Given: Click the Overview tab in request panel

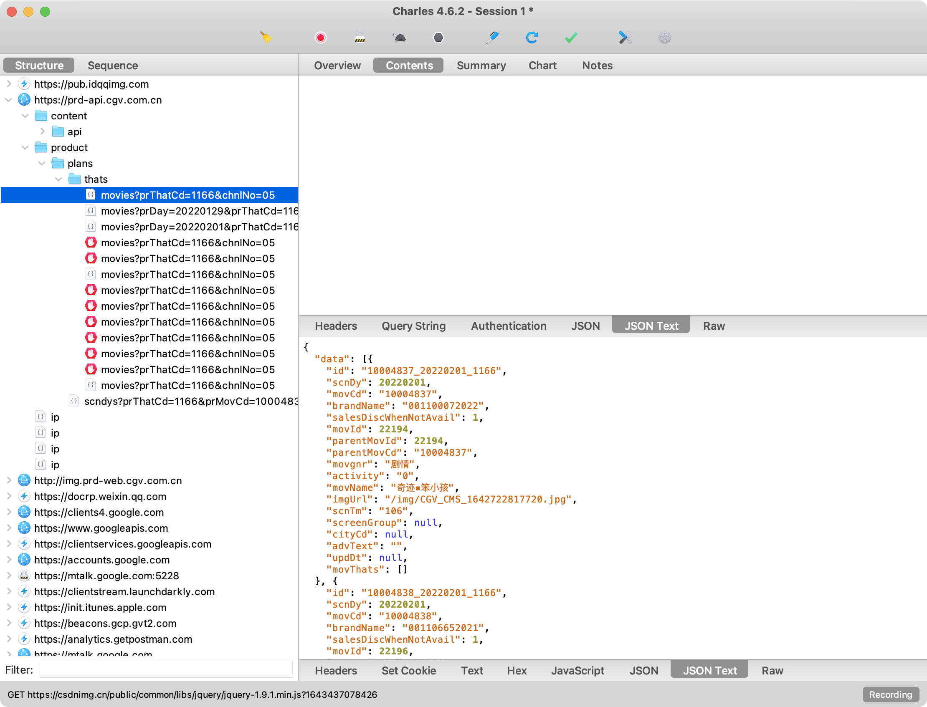Looking at the screenshot, I should point(338,66).
